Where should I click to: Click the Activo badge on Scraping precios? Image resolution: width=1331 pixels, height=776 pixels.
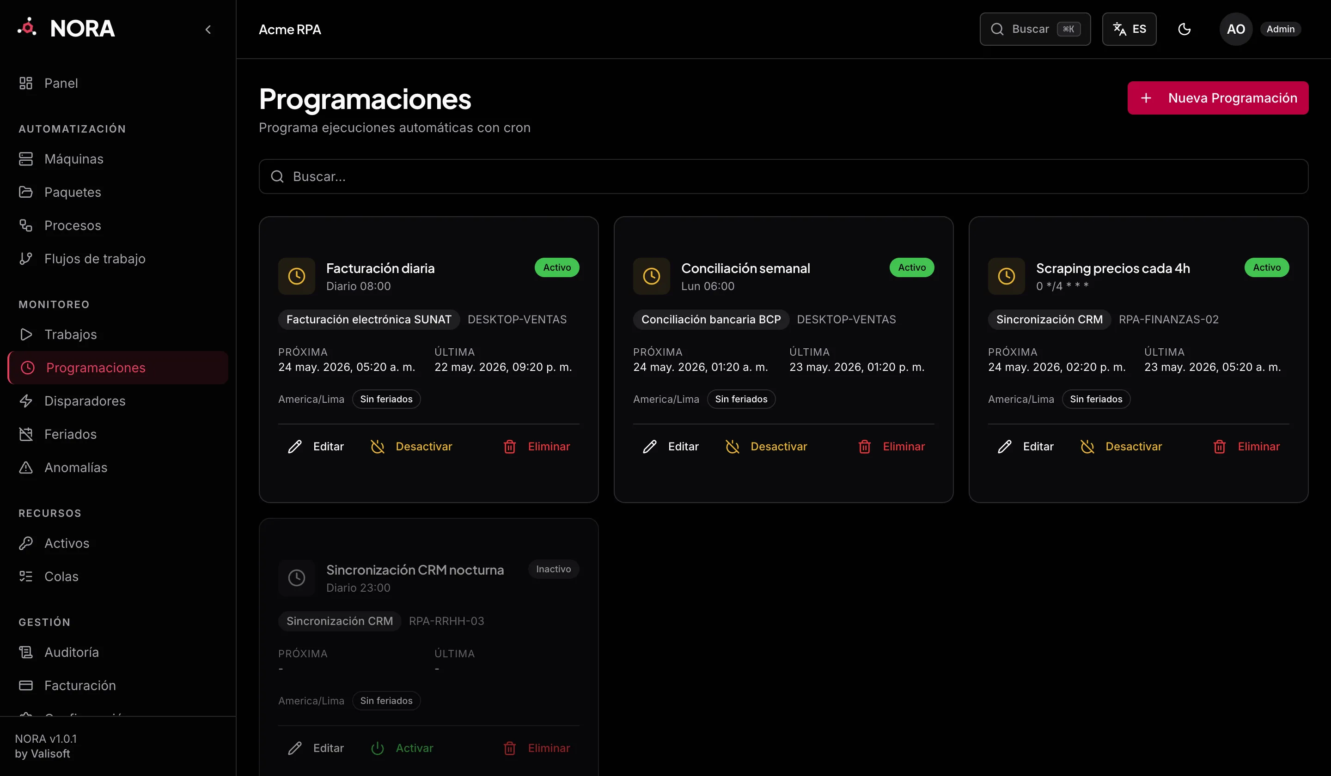[1267, 267]
